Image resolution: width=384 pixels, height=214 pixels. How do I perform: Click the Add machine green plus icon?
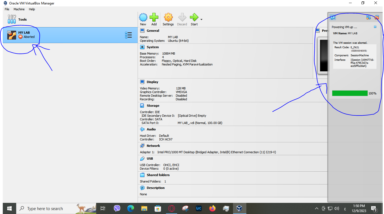[x=154, y=17]
